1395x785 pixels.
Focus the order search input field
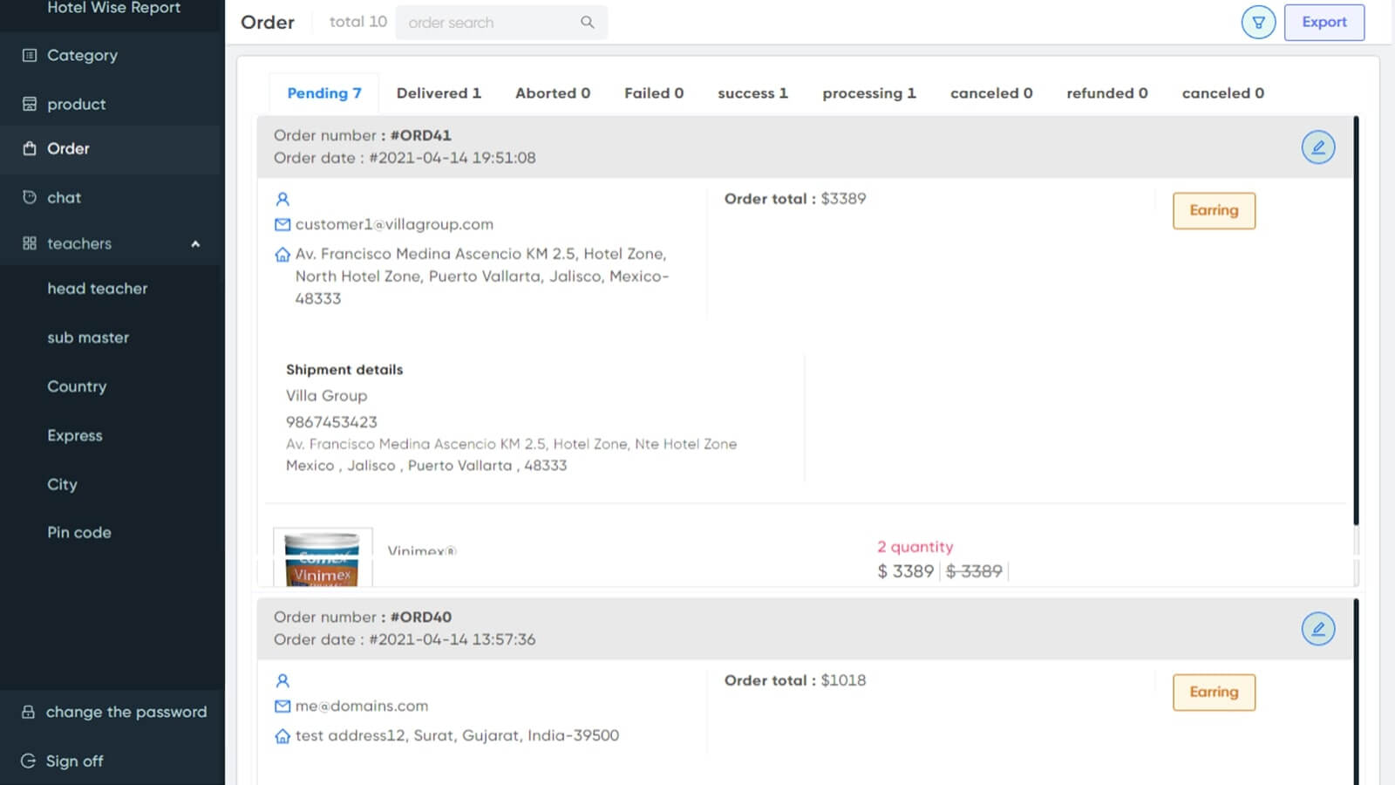488,23
